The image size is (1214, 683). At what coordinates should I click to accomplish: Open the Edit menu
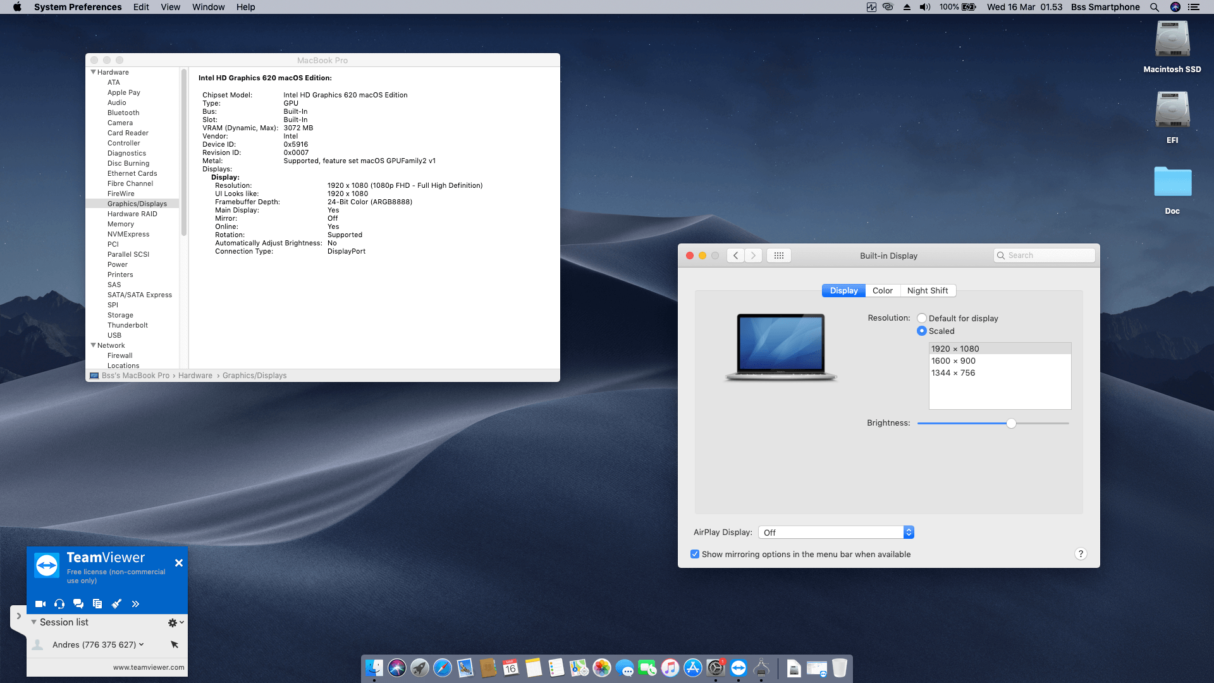tap(141, 7)
